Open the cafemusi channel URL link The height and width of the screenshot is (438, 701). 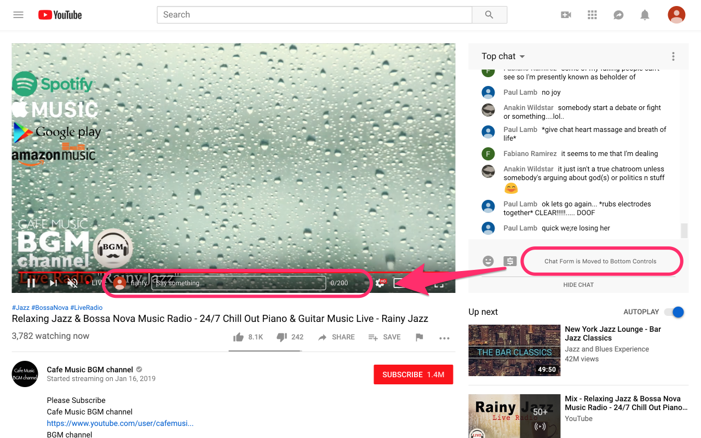(x=120, y=423)
